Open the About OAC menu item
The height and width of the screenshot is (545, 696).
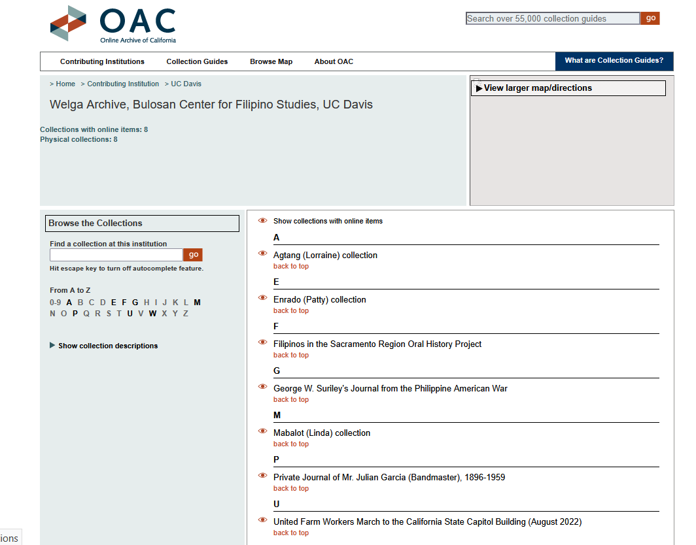click(x=334, y=61)
